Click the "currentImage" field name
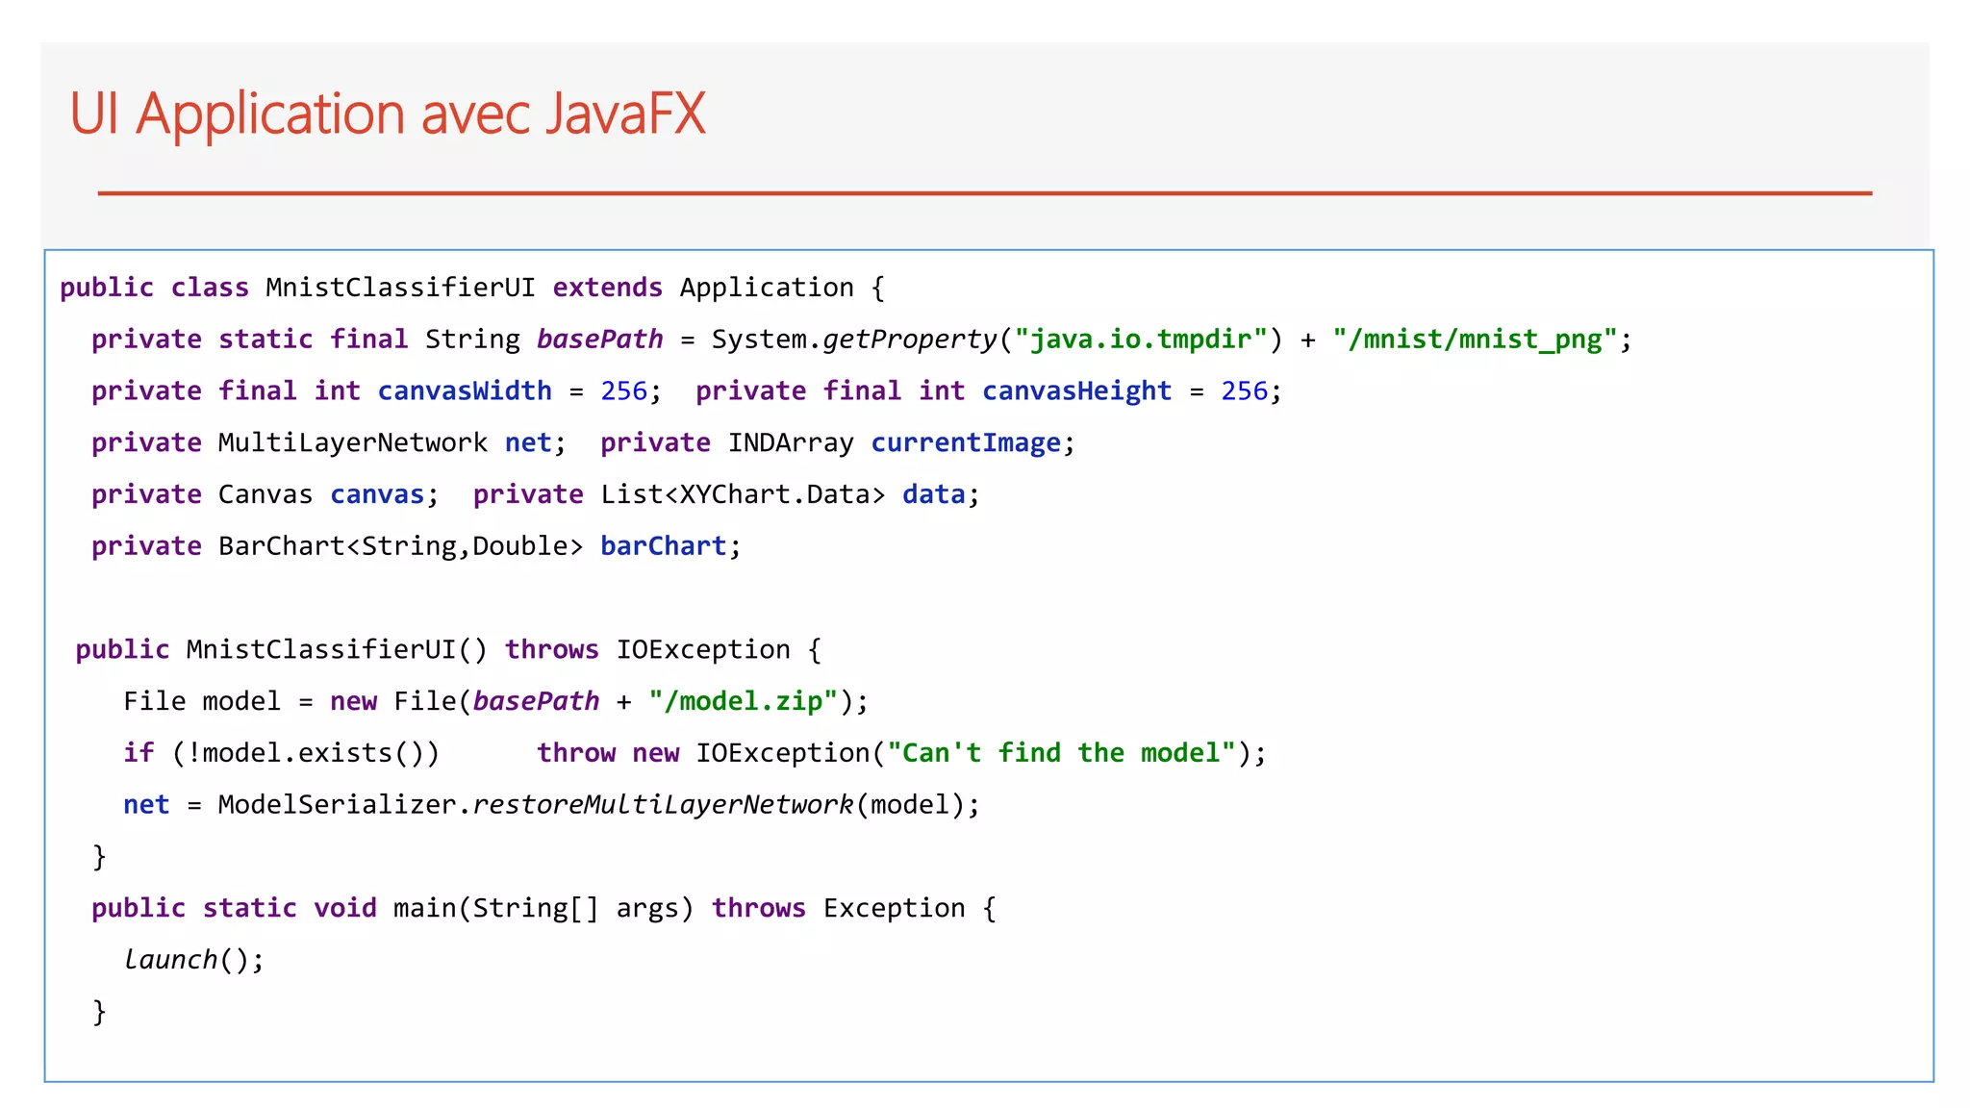Viewport: 1970px width, 1108px height. point(966,442)
